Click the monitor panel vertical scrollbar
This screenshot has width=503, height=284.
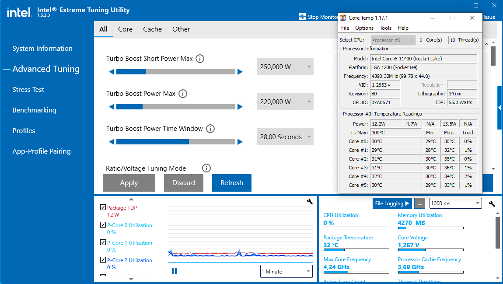(x=498, y=233)
